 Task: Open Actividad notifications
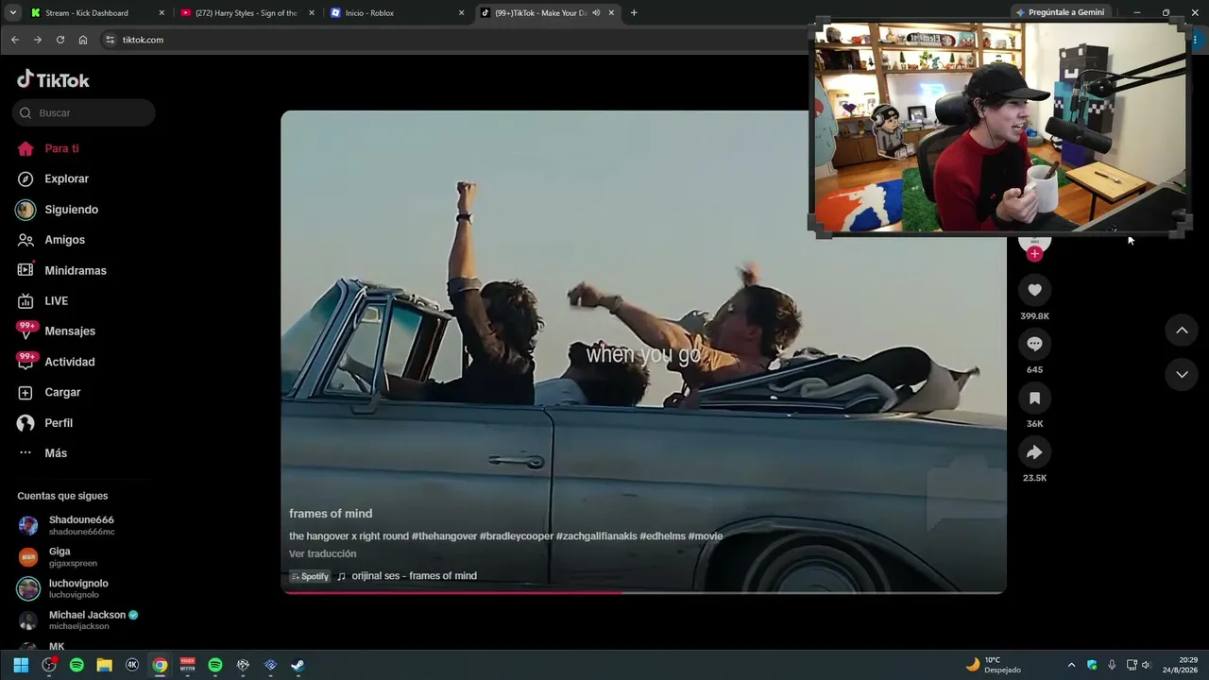(70, 362)
